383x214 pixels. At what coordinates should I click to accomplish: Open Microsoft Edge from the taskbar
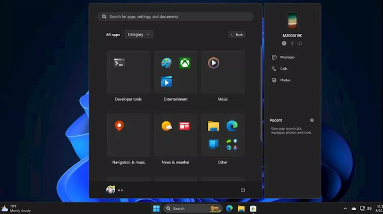(x=230, y=209)
